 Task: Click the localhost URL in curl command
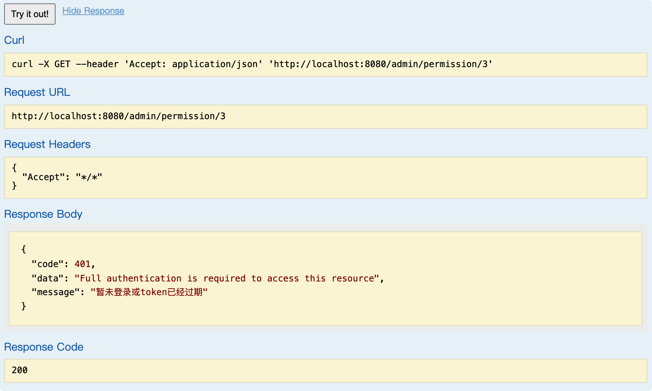[380, 64]
